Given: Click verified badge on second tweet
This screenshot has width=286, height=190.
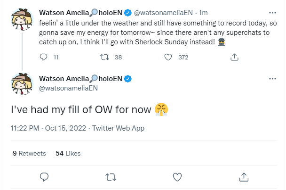Looking at the screenshot, I should point(127,78).
